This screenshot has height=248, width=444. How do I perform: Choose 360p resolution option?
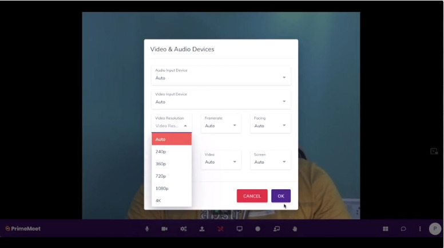172,164
